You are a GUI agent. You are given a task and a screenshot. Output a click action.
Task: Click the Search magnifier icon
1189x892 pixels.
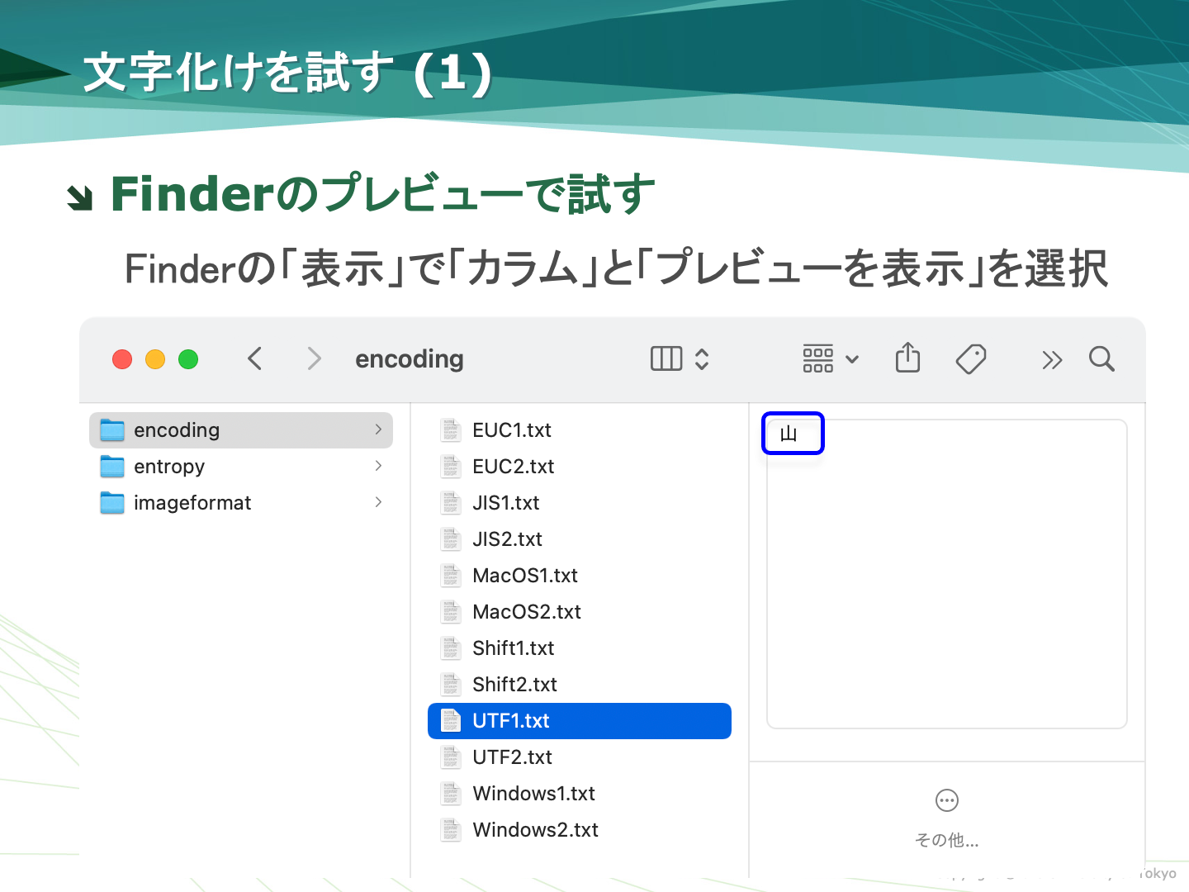point(1101,358)
